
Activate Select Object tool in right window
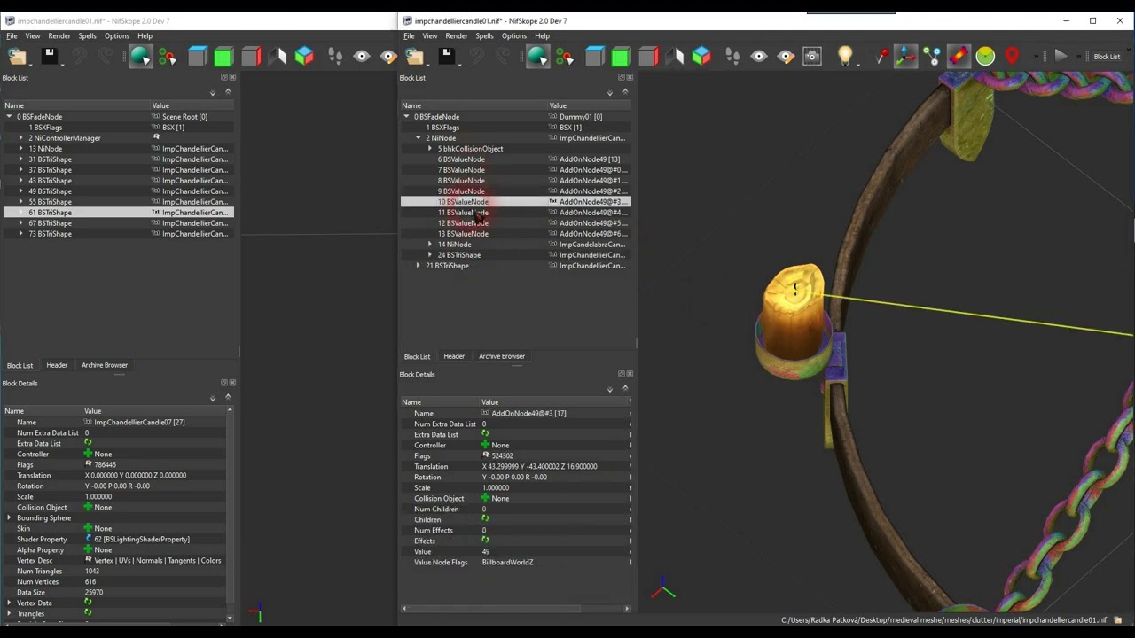tap(537, 57)
